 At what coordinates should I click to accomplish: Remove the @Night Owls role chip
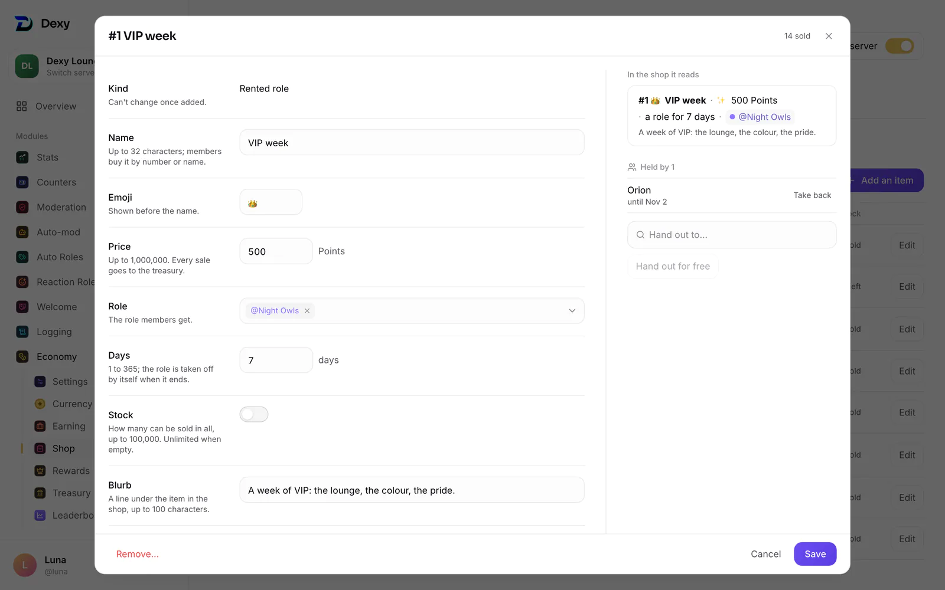click(x=307, y=311)
